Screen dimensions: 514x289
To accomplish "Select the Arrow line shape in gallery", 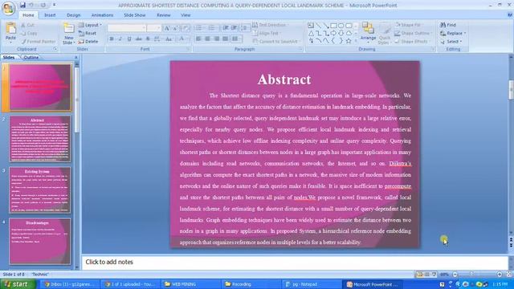I will click(x=326, y=25).
